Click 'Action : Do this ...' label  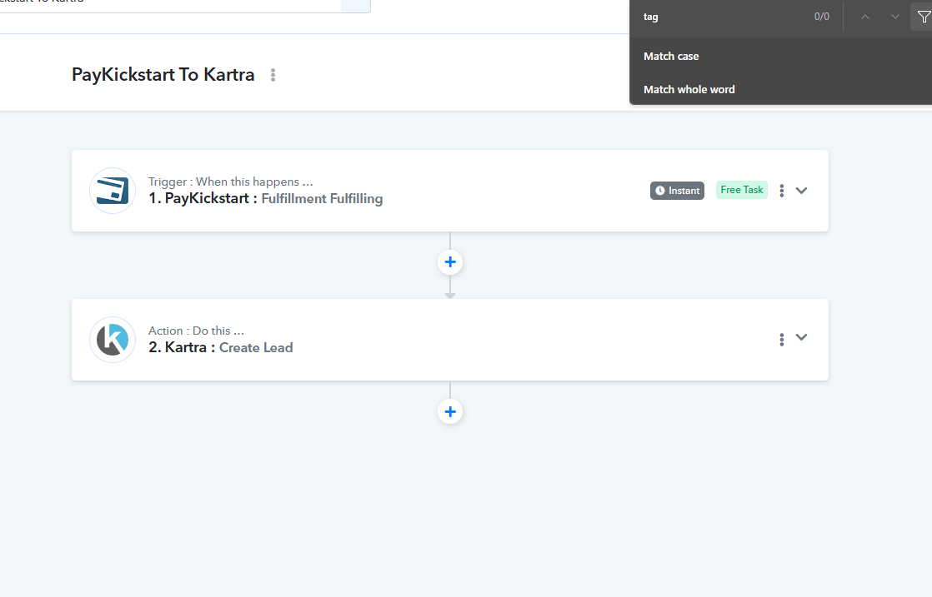(x=196, y=331)
